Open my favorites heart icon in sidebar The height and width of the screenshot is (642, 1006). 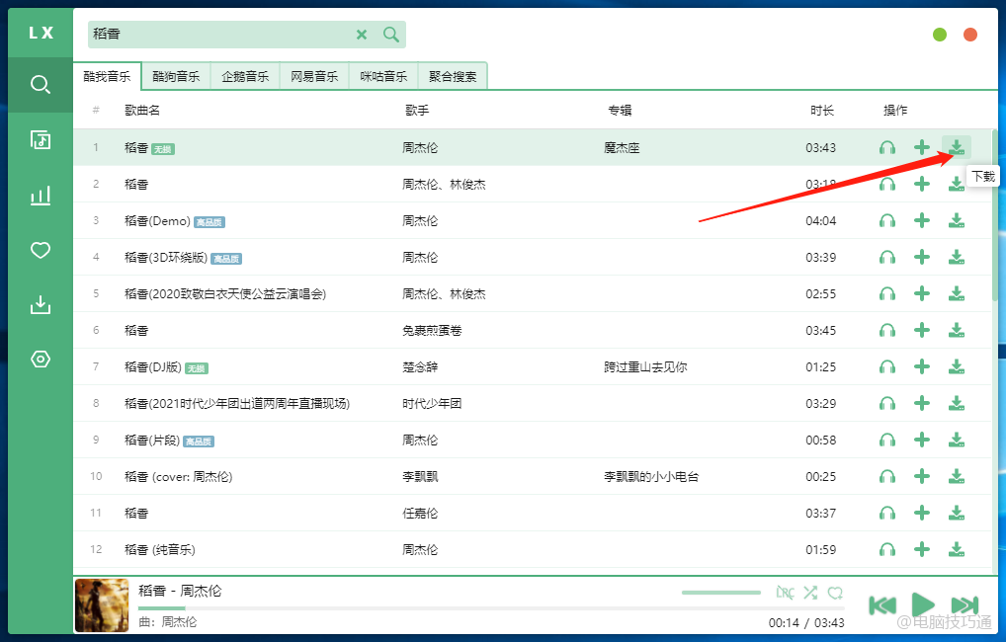click(x=40, y=250)
